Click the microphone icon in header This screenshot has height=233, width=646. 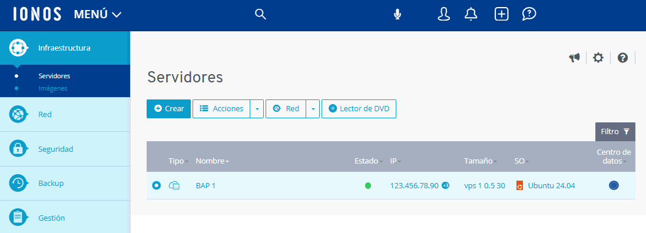(397, 15)
